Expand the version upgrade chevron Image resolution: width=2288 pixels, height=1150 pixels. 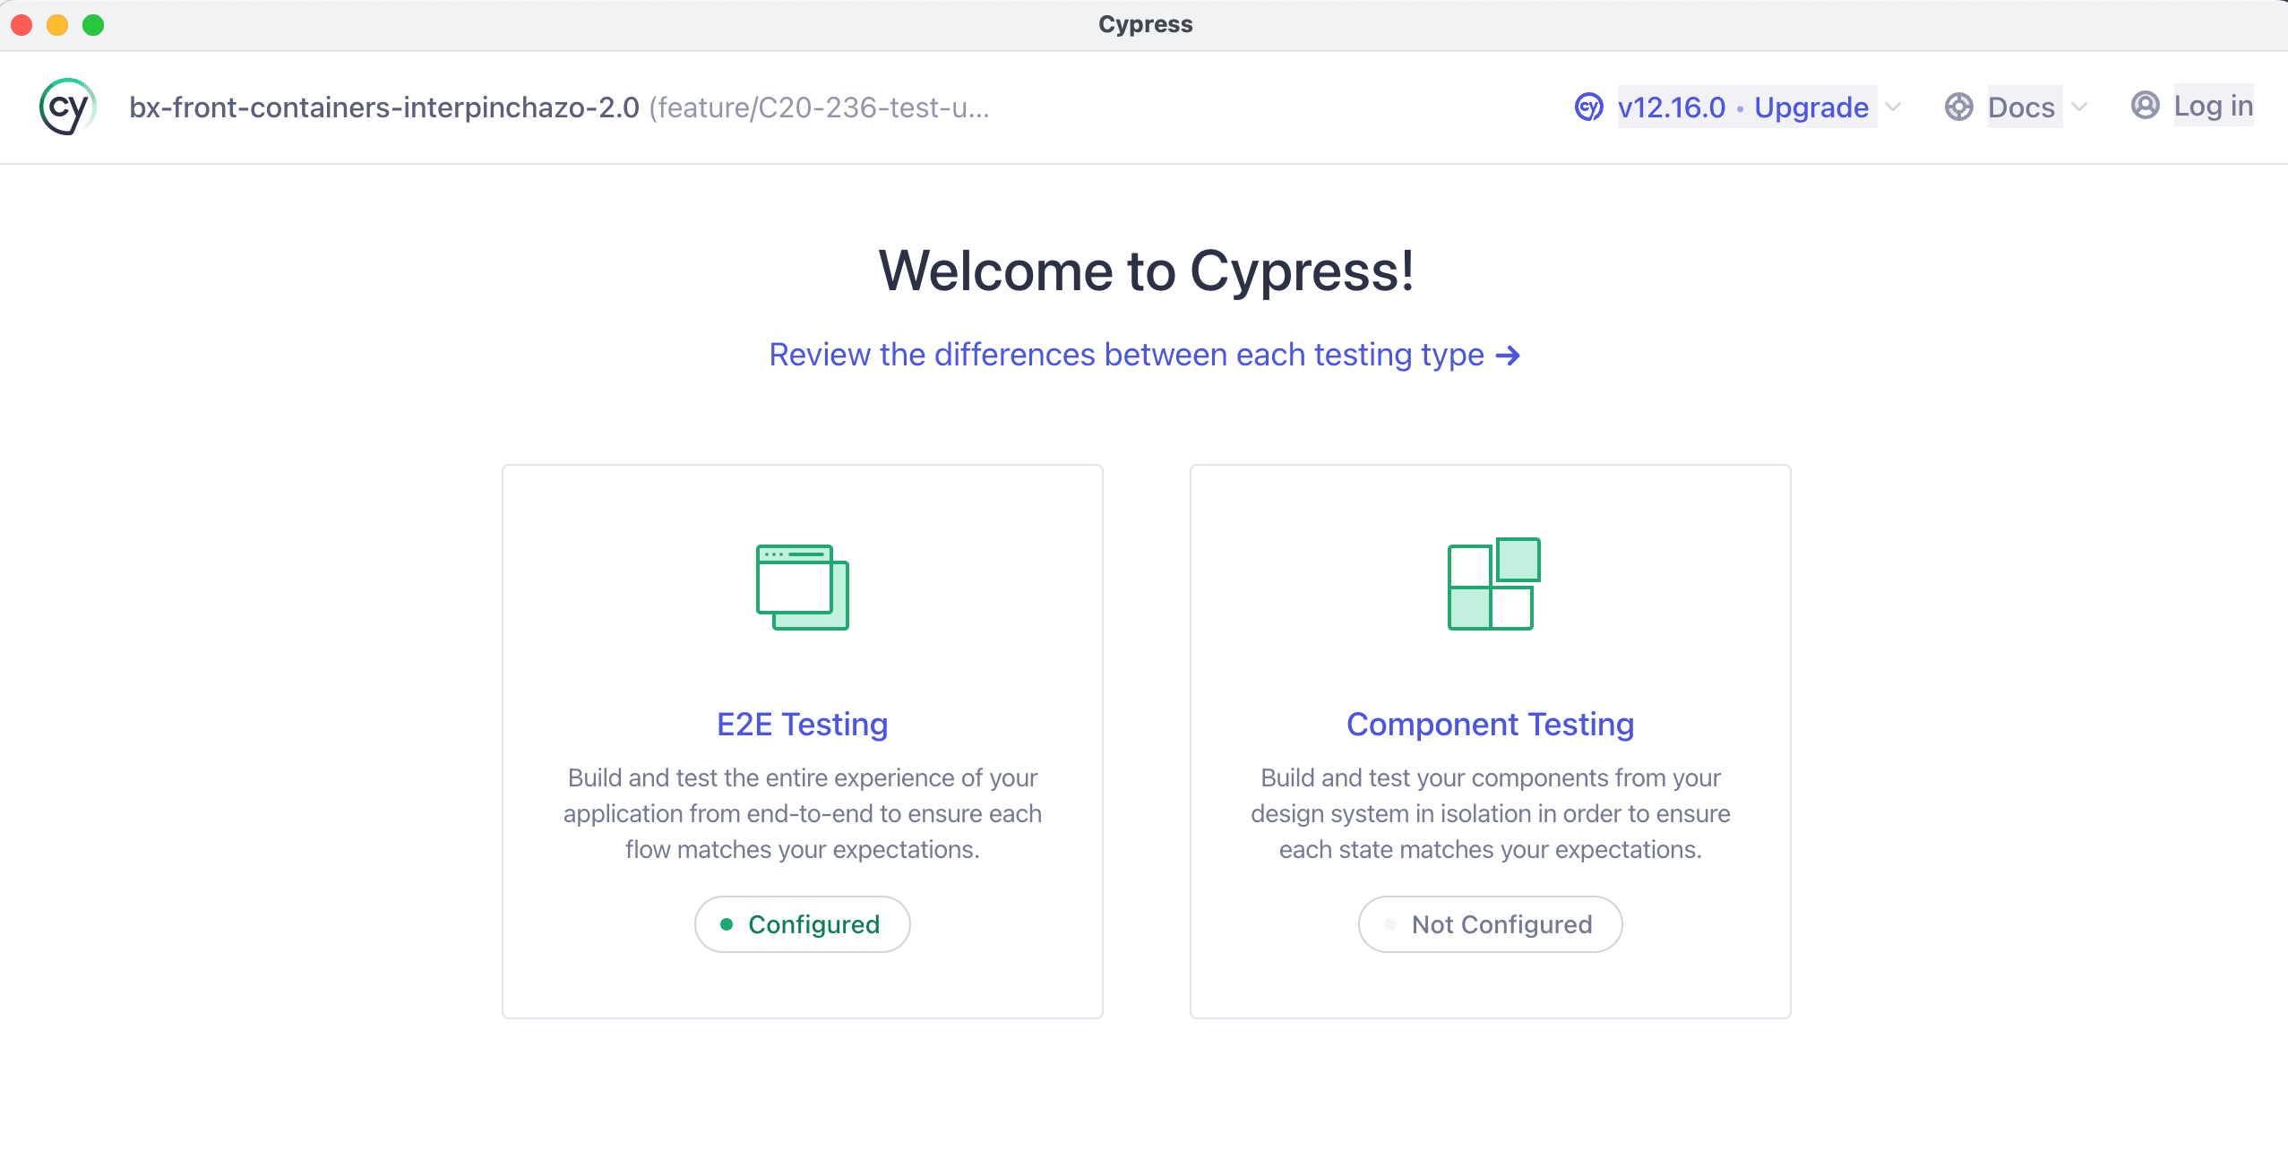coord(1893,107)
